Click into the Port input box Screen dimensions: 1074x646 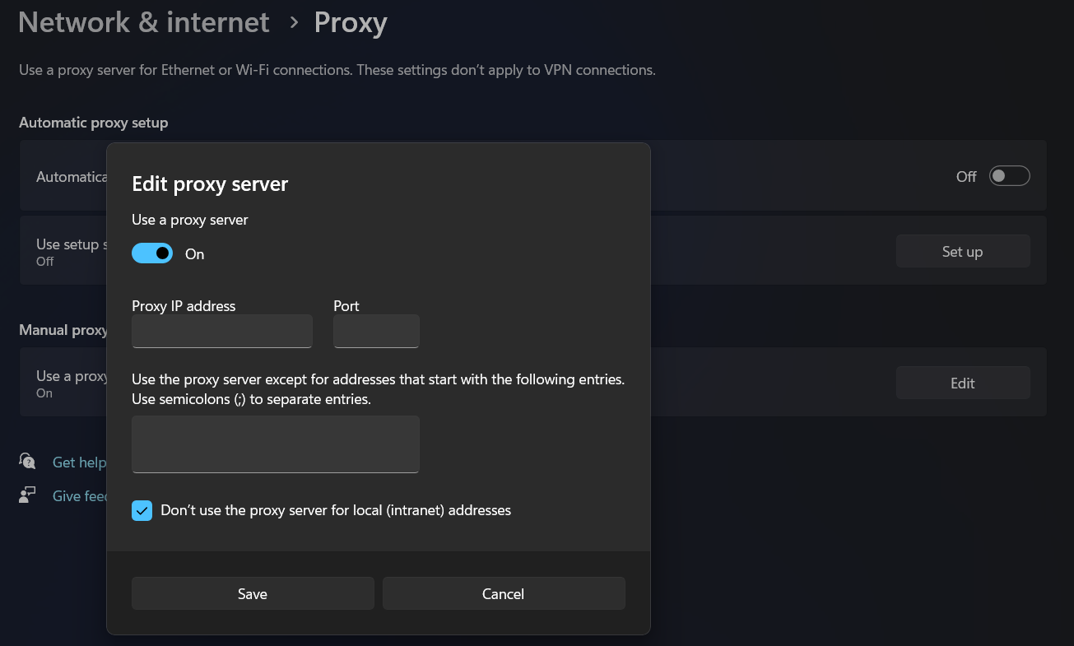[x=376, y=331]
